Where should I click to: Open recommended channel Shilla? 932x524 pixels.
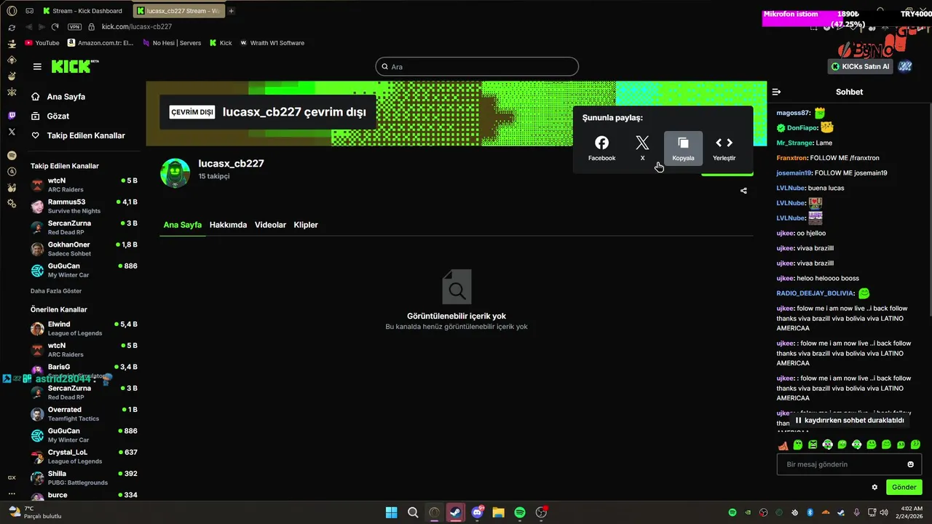point(84,478)
